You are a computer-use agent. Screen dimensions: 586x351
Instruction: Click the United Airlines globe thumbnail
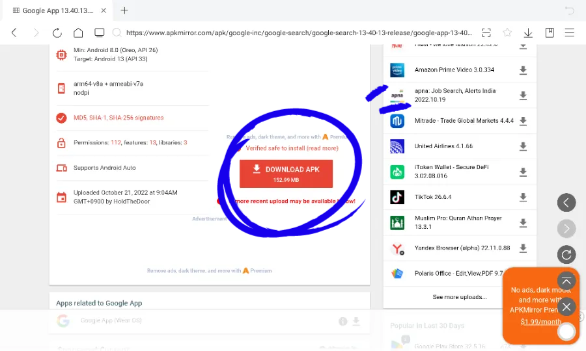(397, 146)
